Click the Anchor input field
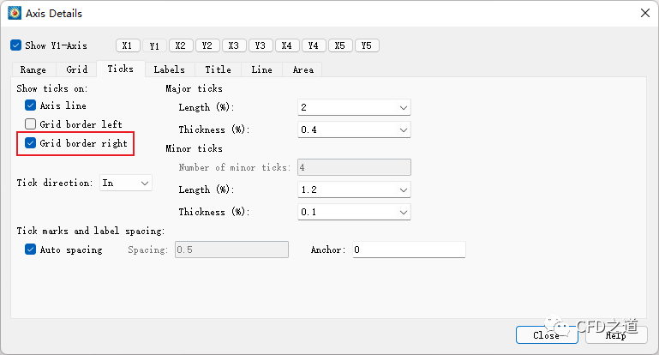 click(409, 250)
